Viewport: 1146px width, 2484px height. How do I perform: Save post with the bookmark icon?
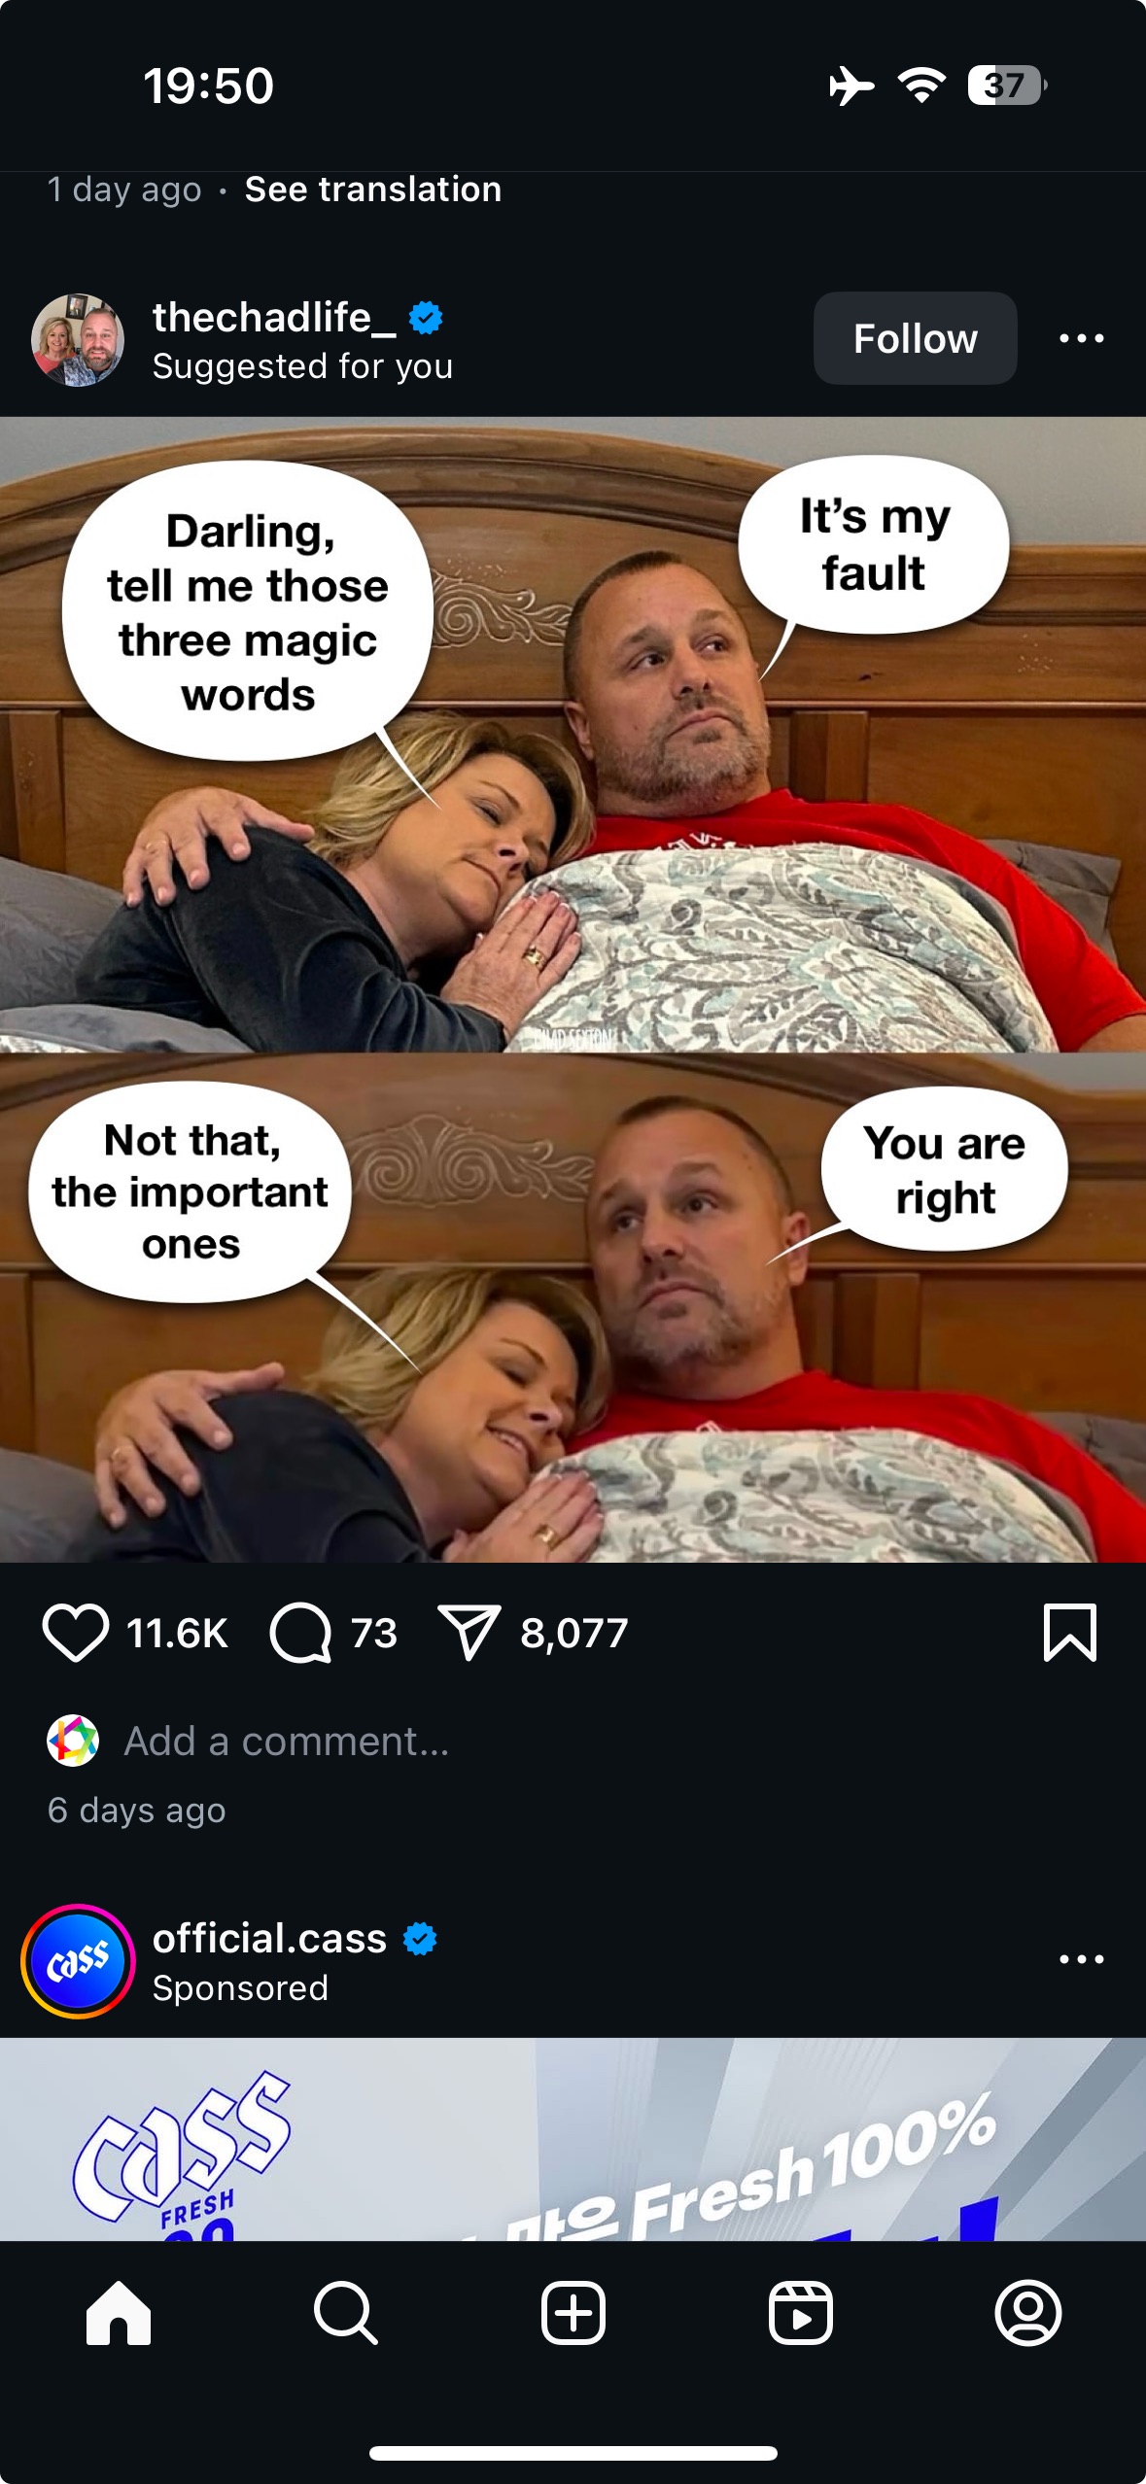click(x=1070, y=1633)
